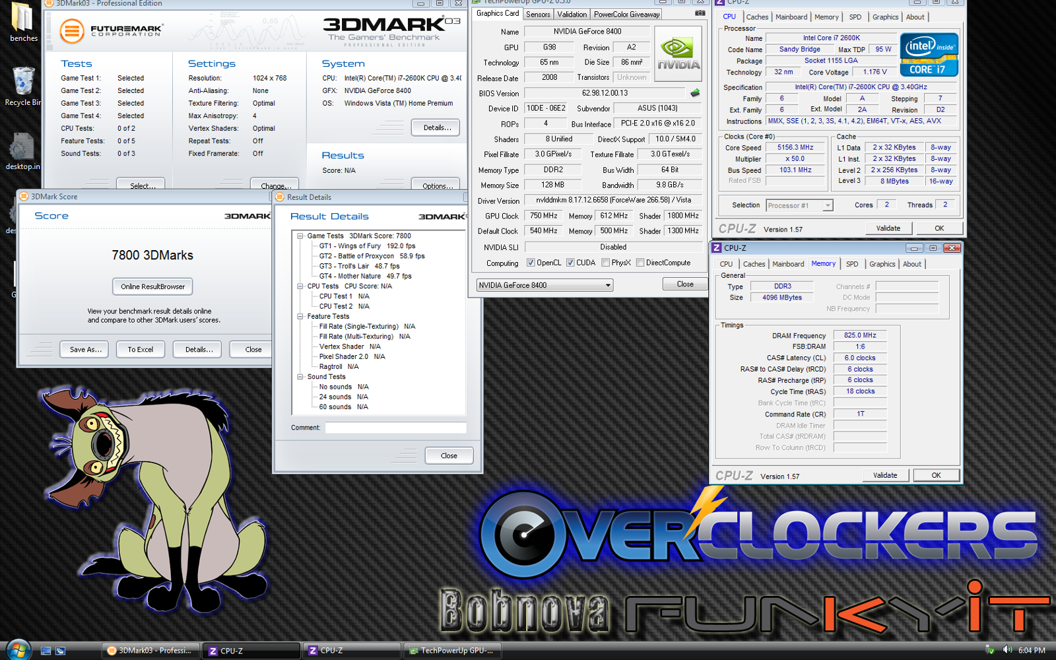Viewport: 1056px width, 660px height.
Task: Open the NVIDIA GeForce 8400 GPU selector dropdown
Action: click(x=544, y=285)
